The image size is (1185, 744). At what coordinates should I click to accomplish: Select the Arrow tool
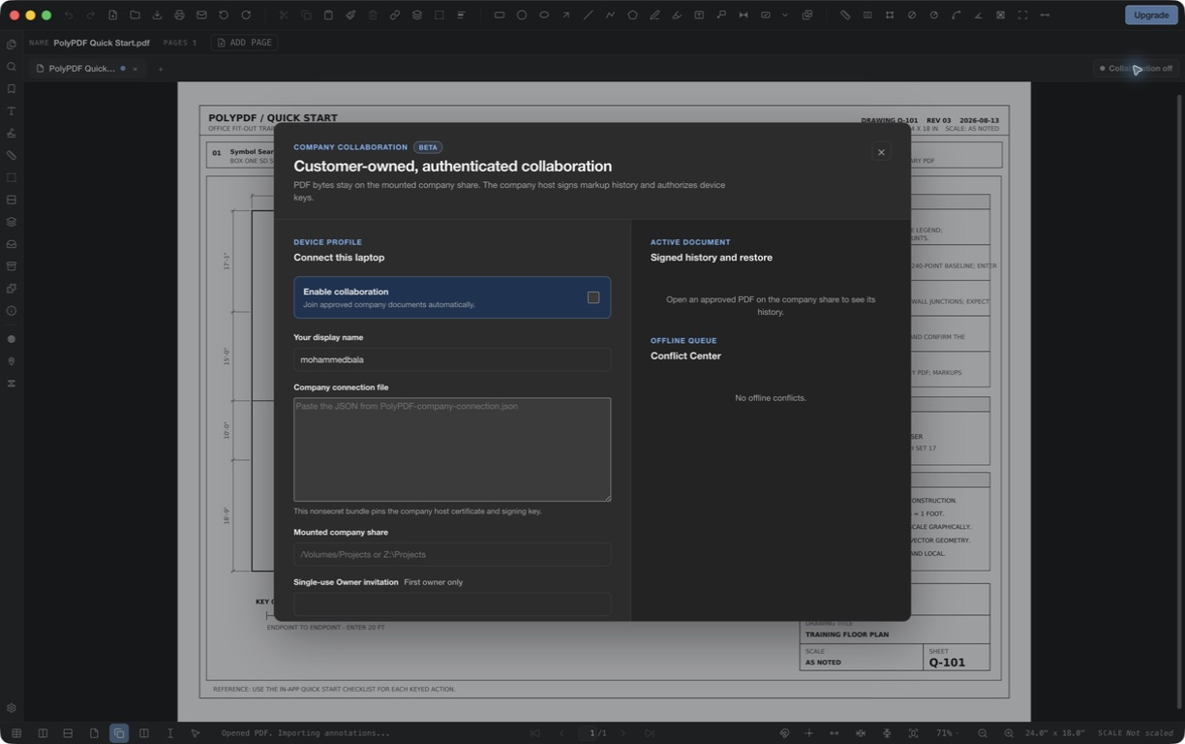(566, 15)
